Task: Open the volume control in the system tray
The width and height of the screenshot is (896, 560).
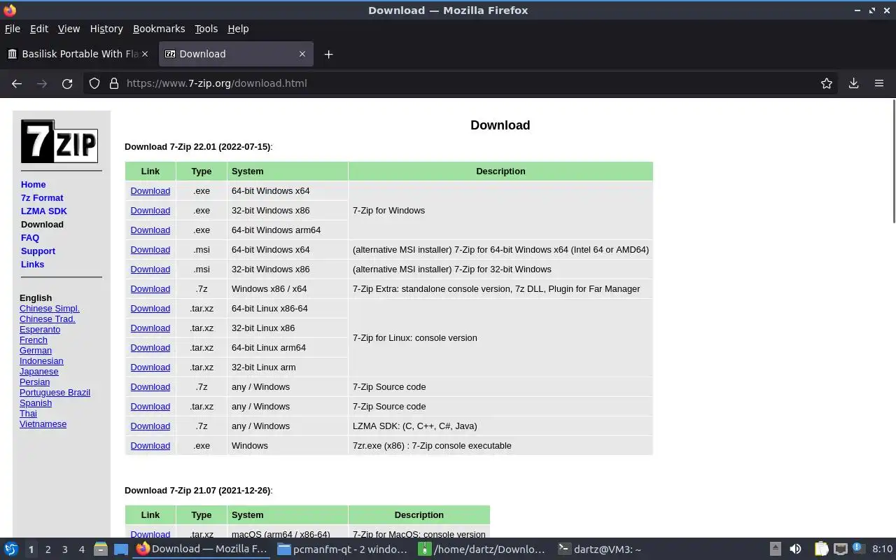Action: click(x=795, y=549)
